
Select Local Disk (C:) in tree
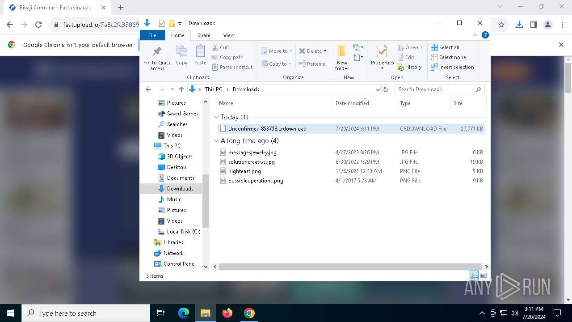click(x=179, y=232)
